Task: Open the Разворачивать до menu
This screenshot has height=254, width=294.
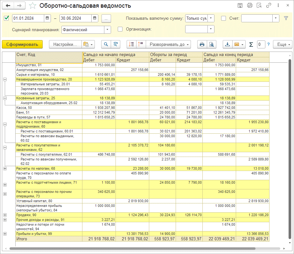Action: pyautogui.click(x=170, y=45)
